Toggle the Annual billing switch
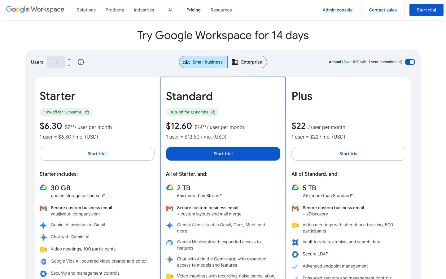This screenshot has height=279, width=446. (x=410, y=62)
